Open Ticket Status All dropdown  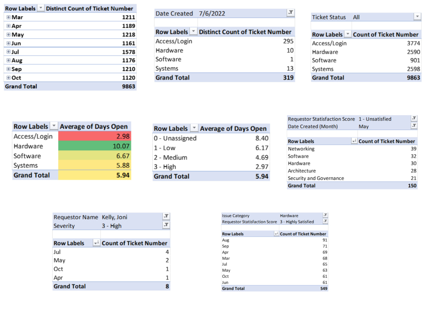tap(417, 17)
